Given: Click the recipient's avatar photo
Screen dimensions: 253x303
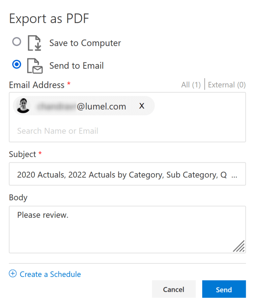Looking at the screenshot, I should (23, 106).
